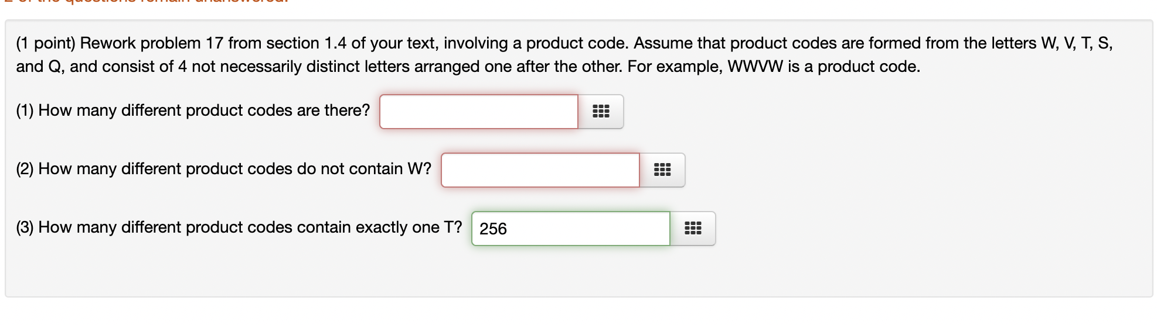The image size is (1157, 325).
Task: Click the example code WWVW in the description
Action: pos(755,67)
